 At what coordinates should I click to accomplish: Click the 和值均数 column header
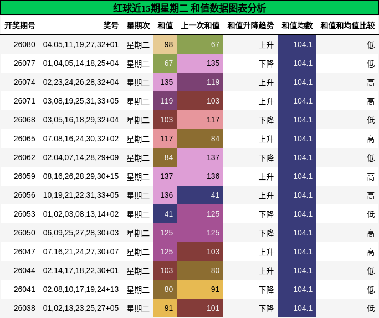[297, 25]
